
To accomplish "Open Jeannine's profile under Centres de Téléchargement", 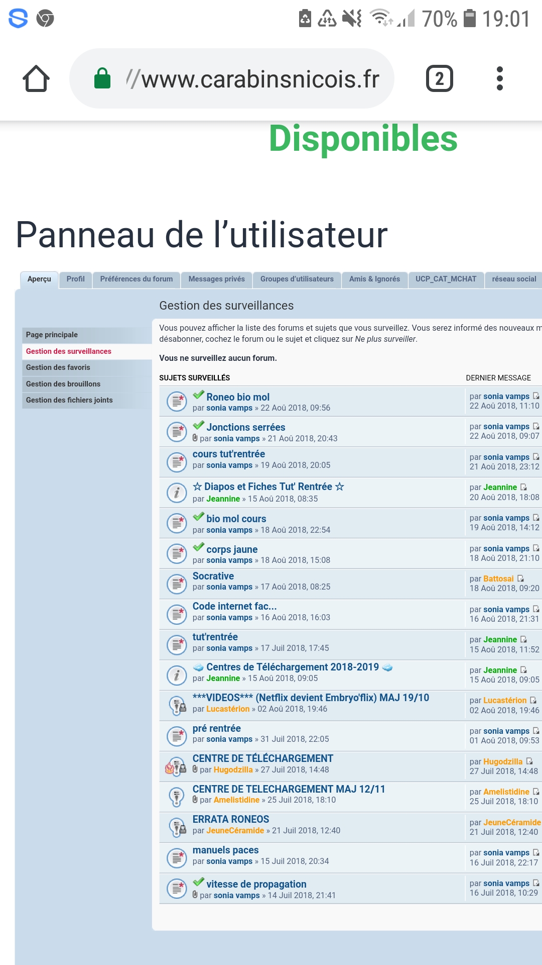I will [x=223, y=679].
